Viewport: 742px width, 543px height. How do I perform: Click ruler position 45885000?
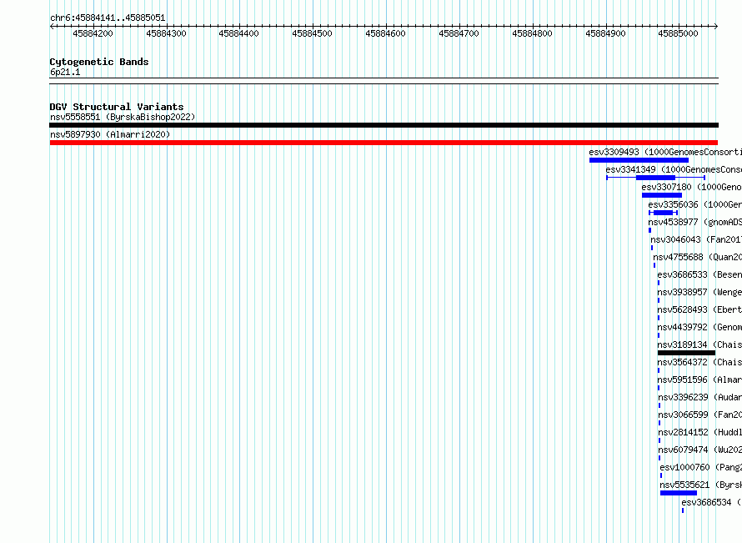(678, 33)
